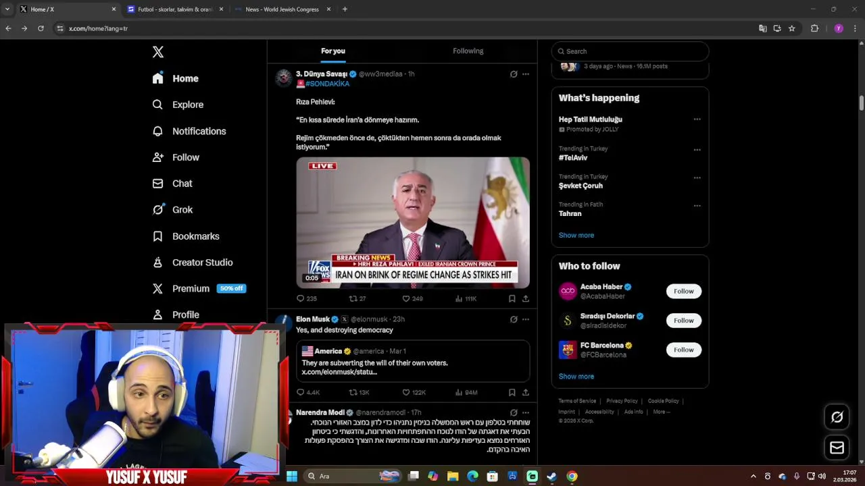Open Windows taskbar search Ara

351,476
